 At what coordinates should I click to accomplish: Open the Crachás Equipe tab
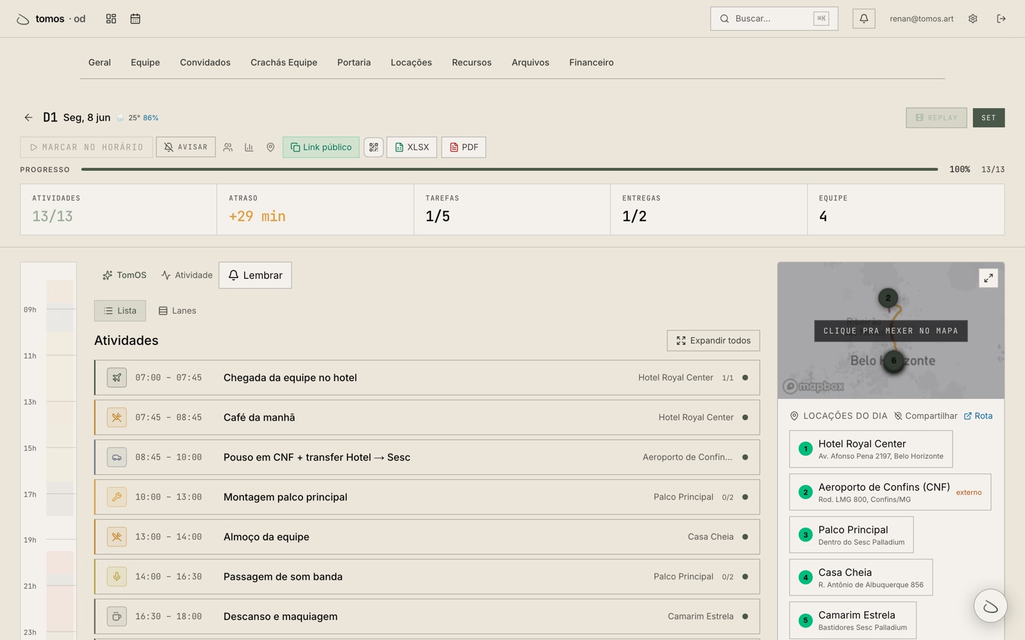(284, 62)
